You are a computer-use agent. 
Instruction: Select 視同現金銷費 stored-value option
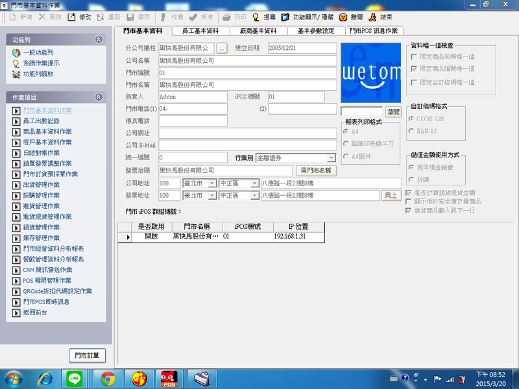pos(411,167)
